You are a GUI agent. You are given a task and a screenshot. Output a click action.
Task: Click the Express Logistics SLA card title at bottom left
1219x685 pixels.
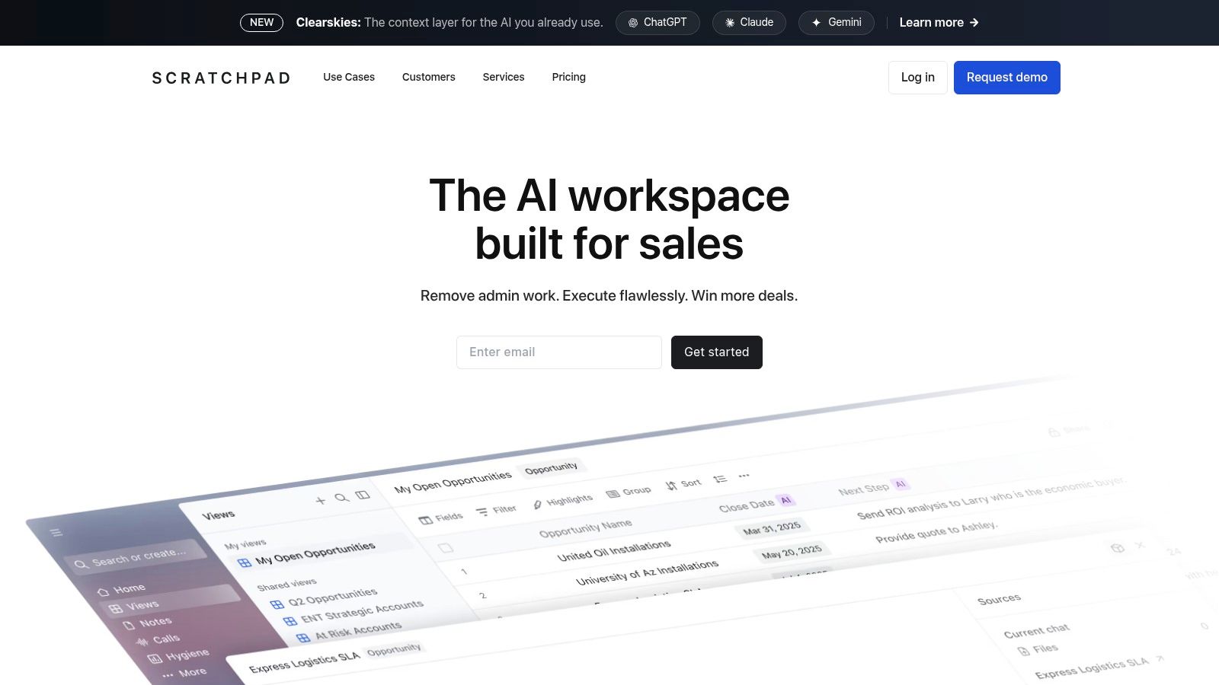[x=304, y=662]
